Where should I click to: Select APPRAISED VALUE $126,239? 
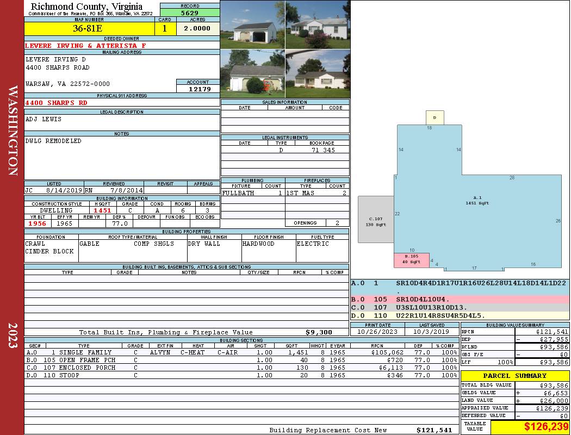(x=552, y=408)
